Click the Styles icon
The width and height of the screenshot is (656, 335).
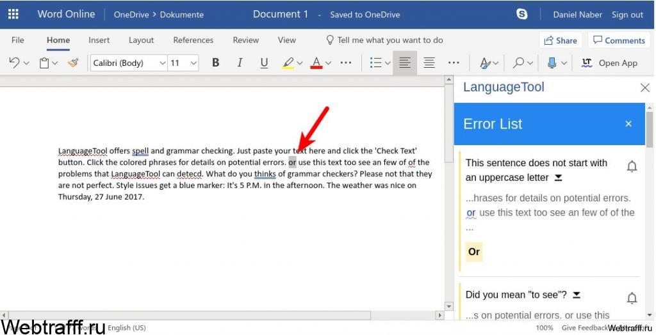pyautogui.click(x=485, y=63)
